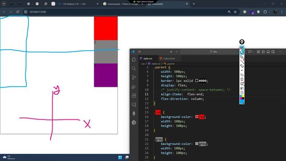
Task: Open the MongoDB leaf icon in activity bar
Action: click(134, 114)
